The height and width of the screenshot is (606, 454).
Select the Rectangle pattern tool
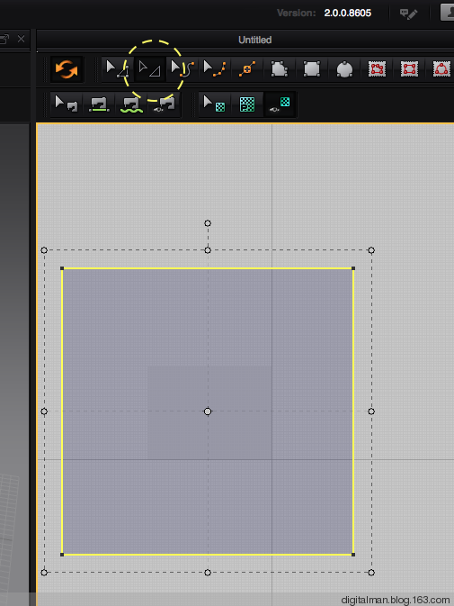312,69
